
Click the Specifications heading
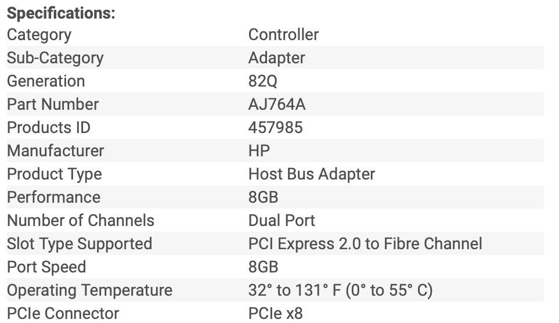coord(61,13)
